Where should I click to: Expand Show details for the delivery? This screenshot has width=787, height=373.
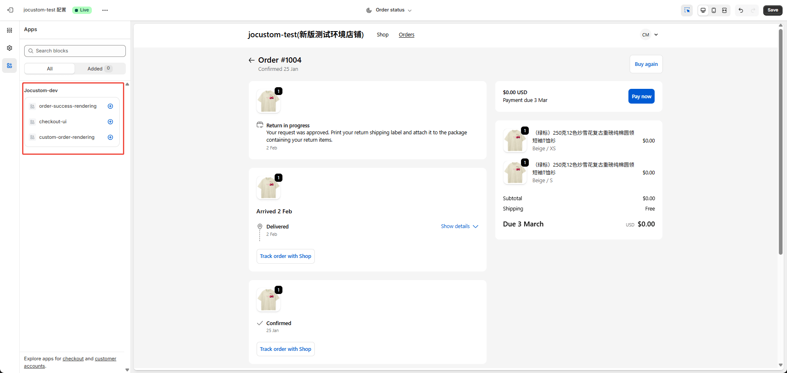459,226
